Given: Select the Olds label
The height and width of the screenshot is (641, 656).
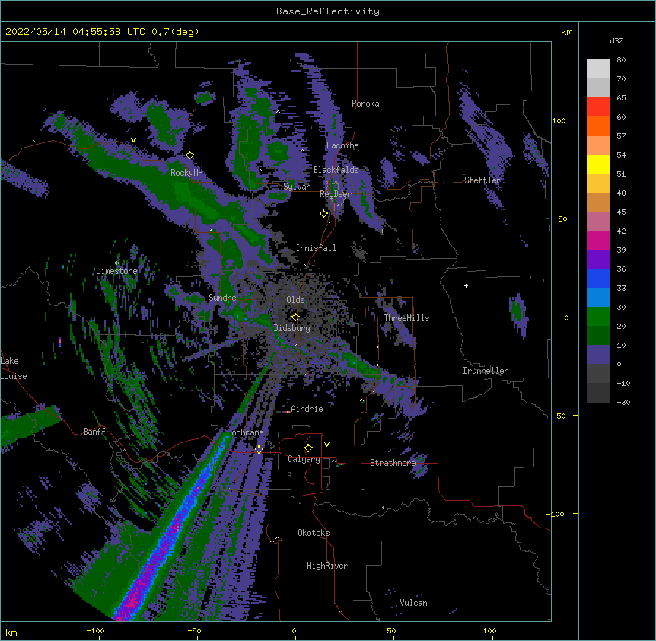Looking at the screenshot, I should click(x=295, y=300).
